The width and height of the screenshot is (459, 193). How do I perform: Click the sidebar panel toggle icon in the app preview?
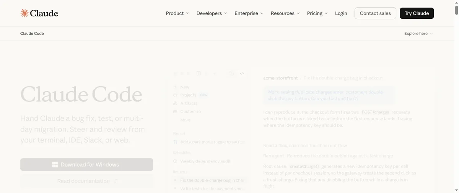point(199,73)
